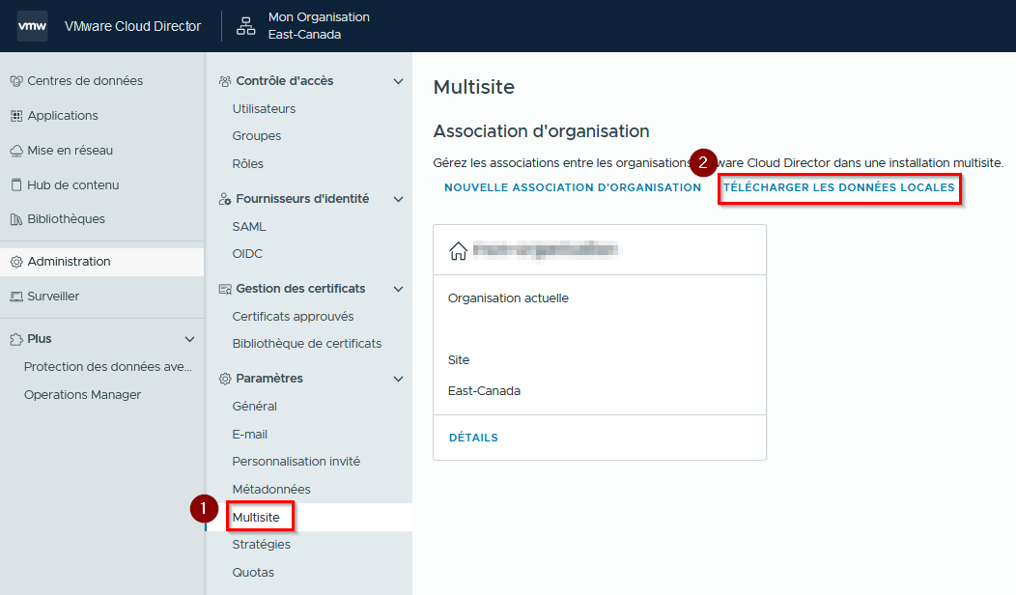This screenshot has height=595, width=1016.
Task: Click Nouvelle association d'organisation button
Action: (573, 187)
